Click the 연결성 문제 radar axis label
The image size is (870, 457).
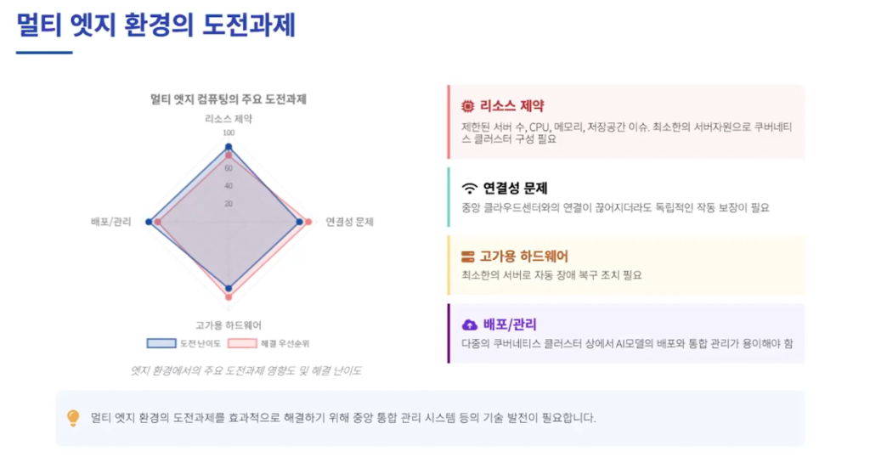point(349,222)
